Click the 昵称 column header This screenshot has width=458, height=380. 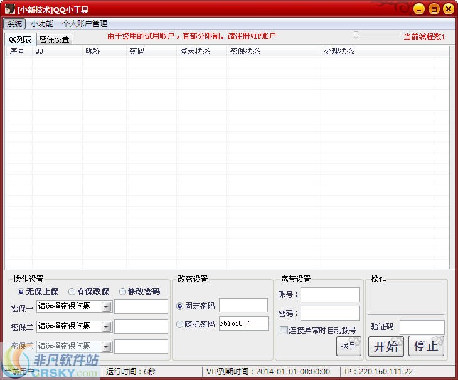(104, 51)
